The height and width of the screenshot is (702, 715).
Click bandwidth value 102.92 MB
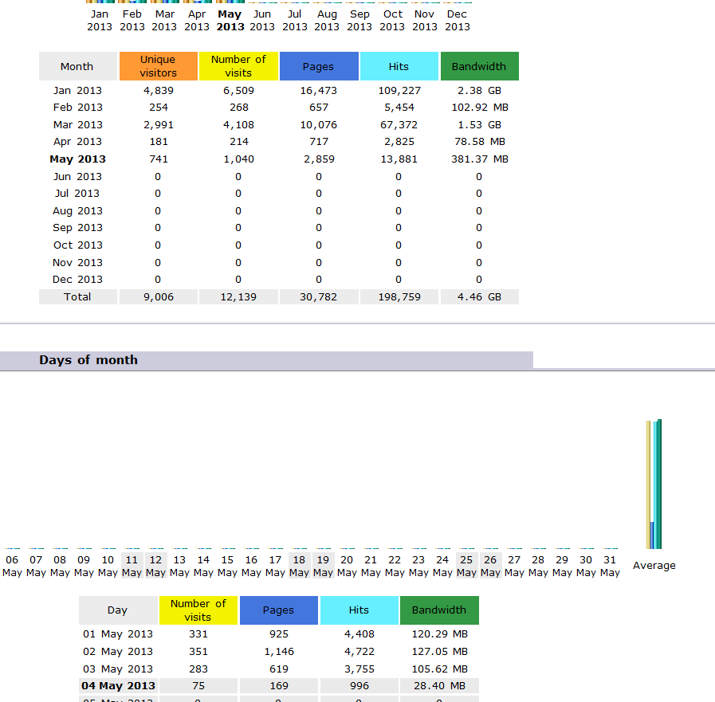tap(480, 107)
